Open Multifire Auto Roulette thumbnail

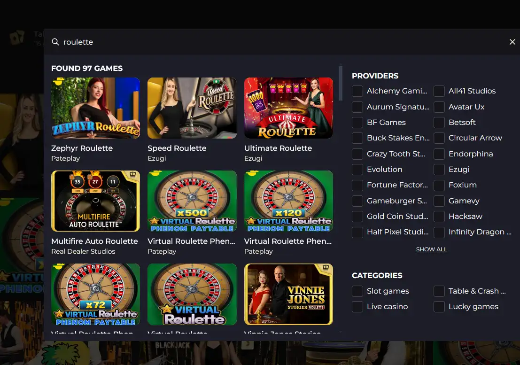(95, 201)
